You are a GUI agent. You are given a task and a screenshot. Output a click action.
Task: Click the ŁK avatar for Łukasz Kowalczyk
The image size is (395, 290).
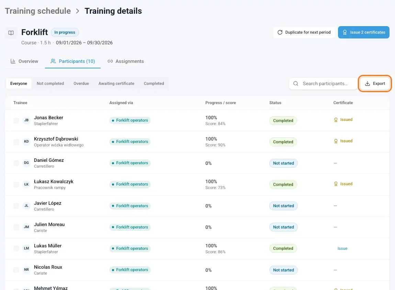click(x=26, y=185)
